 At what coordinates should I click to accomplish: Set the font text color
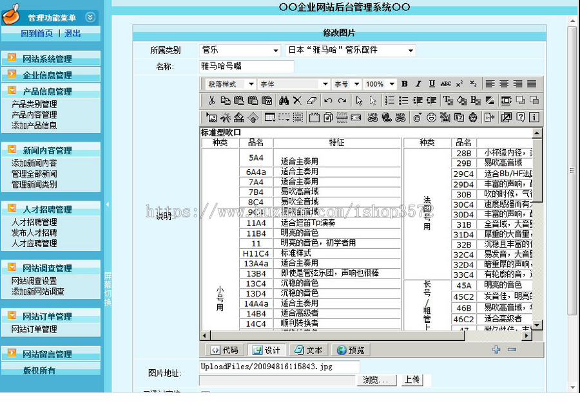coord(448,100)
